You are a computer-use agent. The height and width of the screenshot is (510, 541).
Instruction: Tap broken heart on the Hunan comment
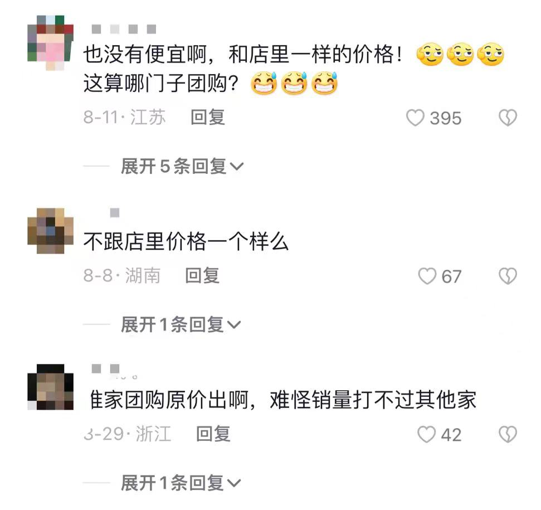point(508,276)
